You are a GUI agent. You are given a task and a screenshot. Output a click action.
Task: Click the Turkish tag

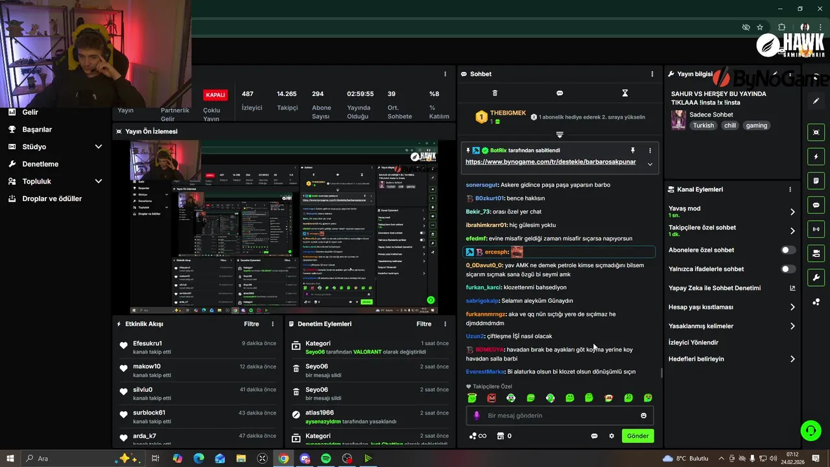point(703,125)
